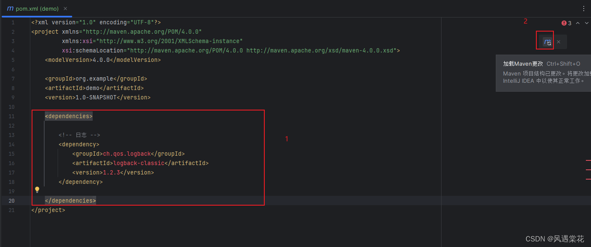The image size is (591, 247).
Task: Click line number 20 in the gutter
Action: click(12, 201)
